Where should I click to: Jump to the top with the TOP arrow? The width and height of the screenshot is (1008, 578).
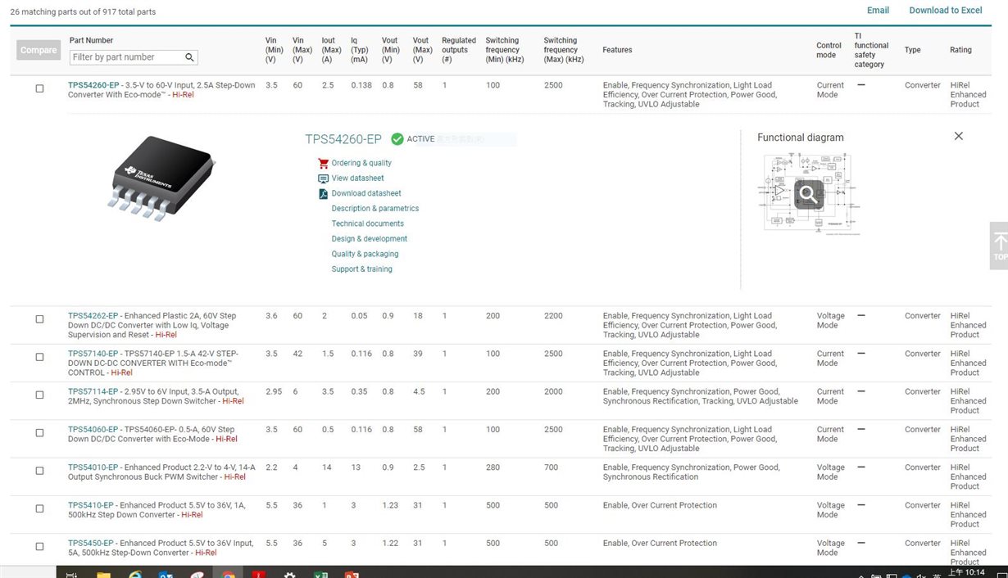point(1000,246)
